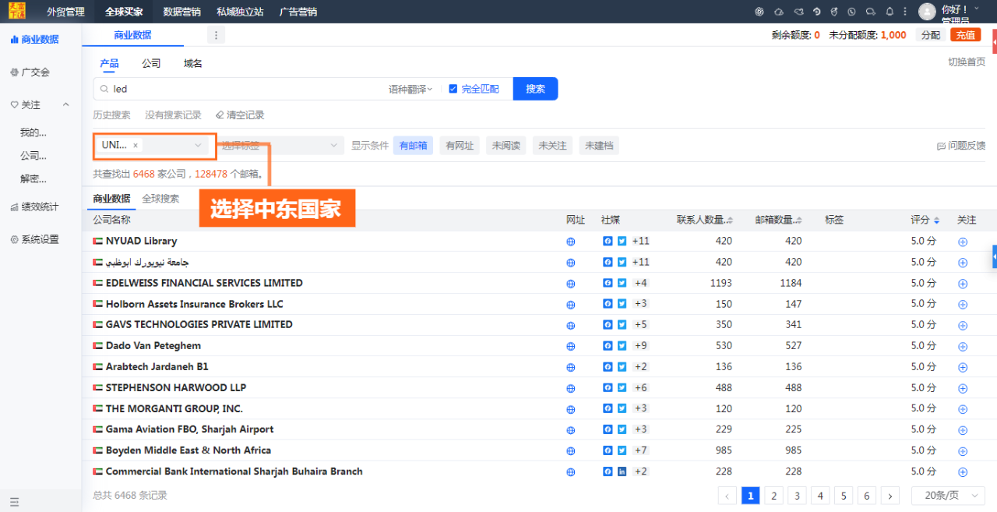Click the 搜索 button
The height and width of the screenshot is (512, 997).
535,89
